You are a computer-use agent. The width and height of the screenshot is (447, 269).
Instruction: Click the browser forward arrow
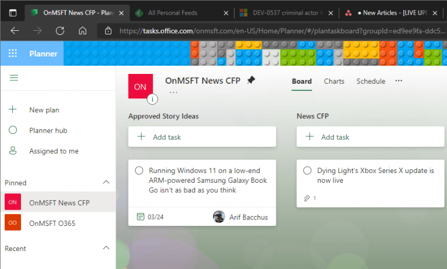[x=37, y=30]
